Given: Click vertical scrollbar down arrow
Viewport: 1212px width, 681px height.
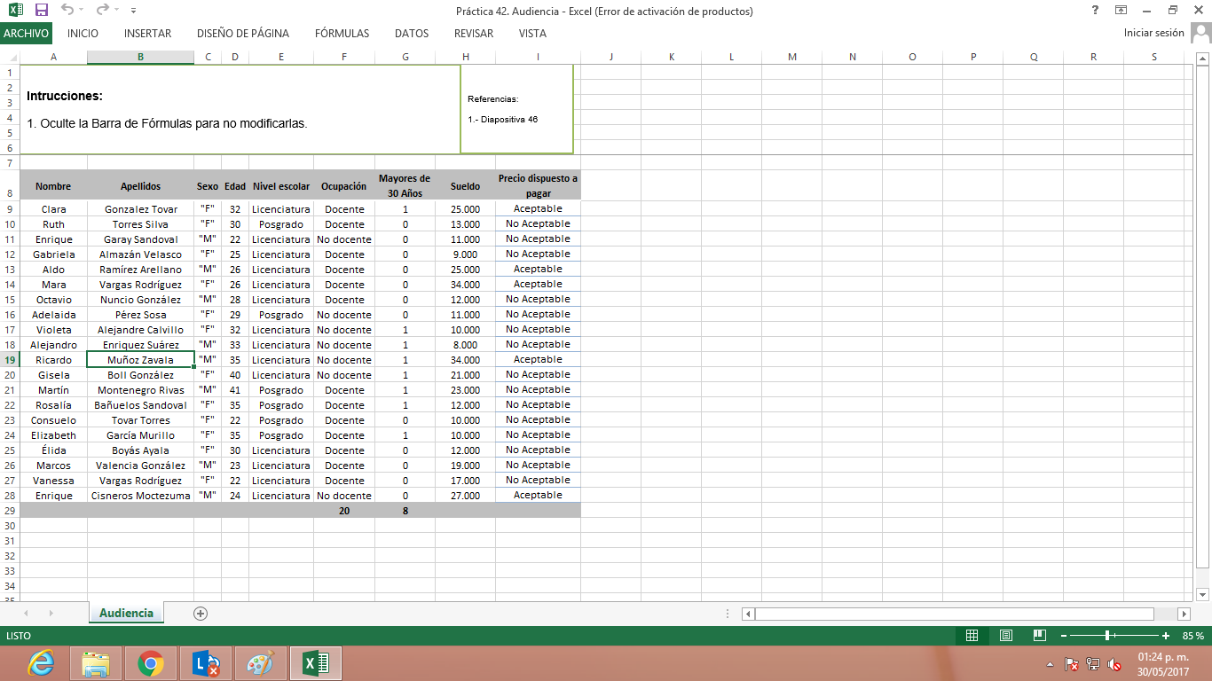Looking at the screenshot, I should pos(1203,594).
